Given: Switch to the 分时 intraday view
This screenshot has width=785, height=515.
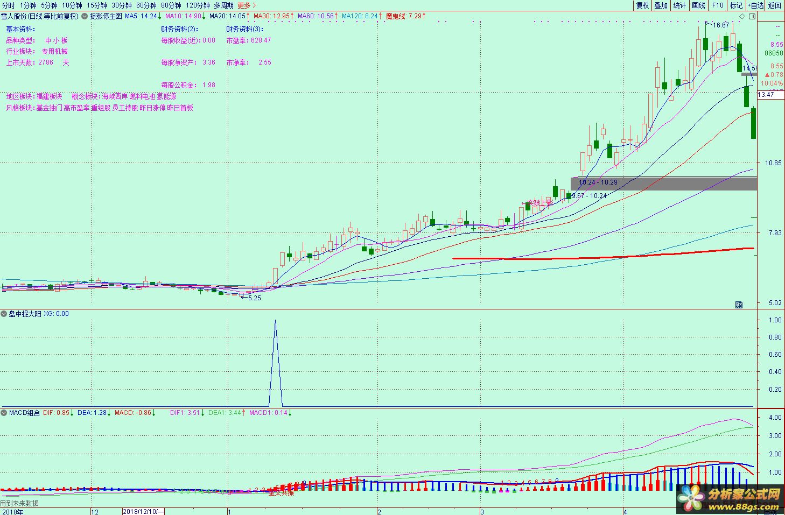Looking at the screenshot, I should coord(8,5).
